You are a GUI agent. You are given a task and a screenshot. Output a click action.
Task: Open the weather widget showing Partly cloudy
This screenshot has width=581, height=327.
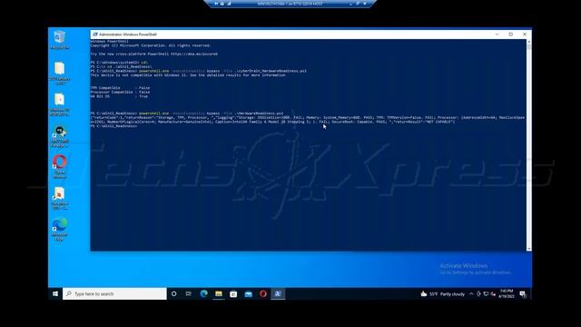tap(443, 293)
